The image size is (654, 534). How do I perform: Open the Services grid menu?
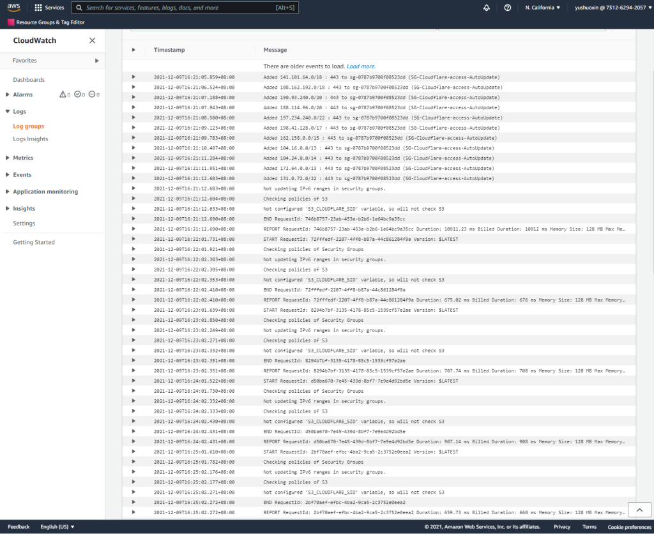49,8
